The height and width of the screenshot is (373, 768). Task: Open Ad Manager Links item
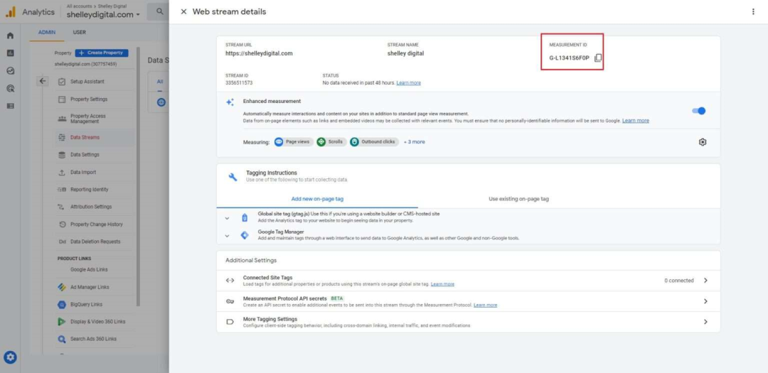tap(90, 287)
